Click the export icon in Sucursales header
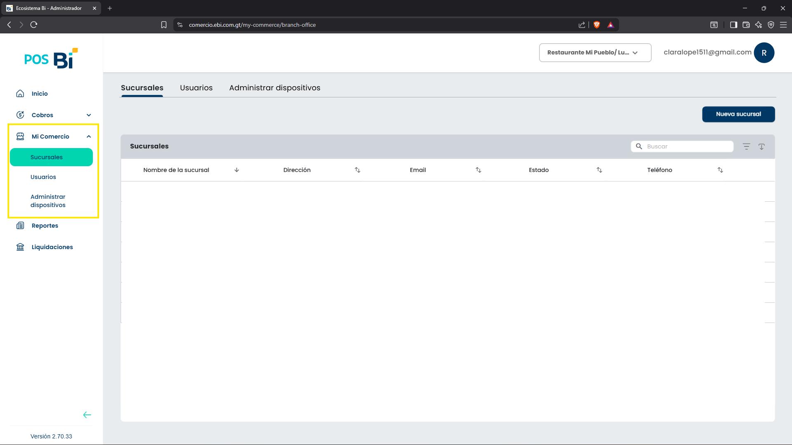Screen dimensions: 792x445 [x=761, y=146]
